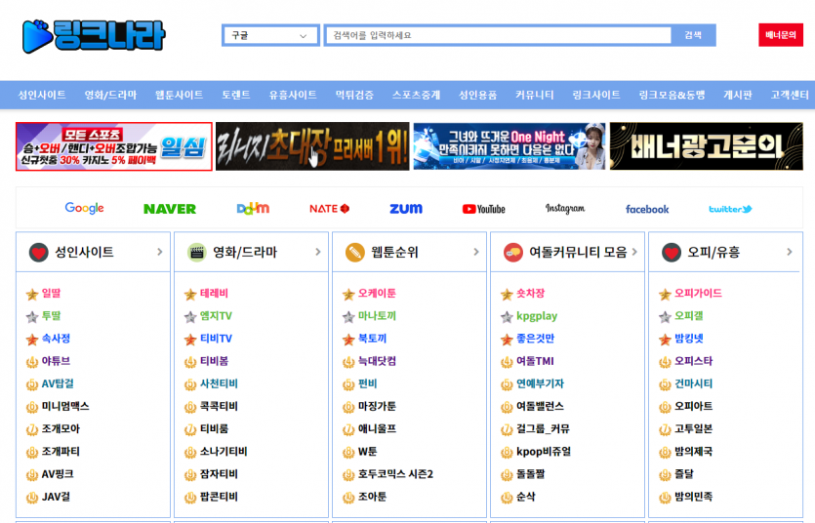This screenshot has width=815, height=523.
Task: Open the 배너광고문의 banner
Action: coord(707,146)
